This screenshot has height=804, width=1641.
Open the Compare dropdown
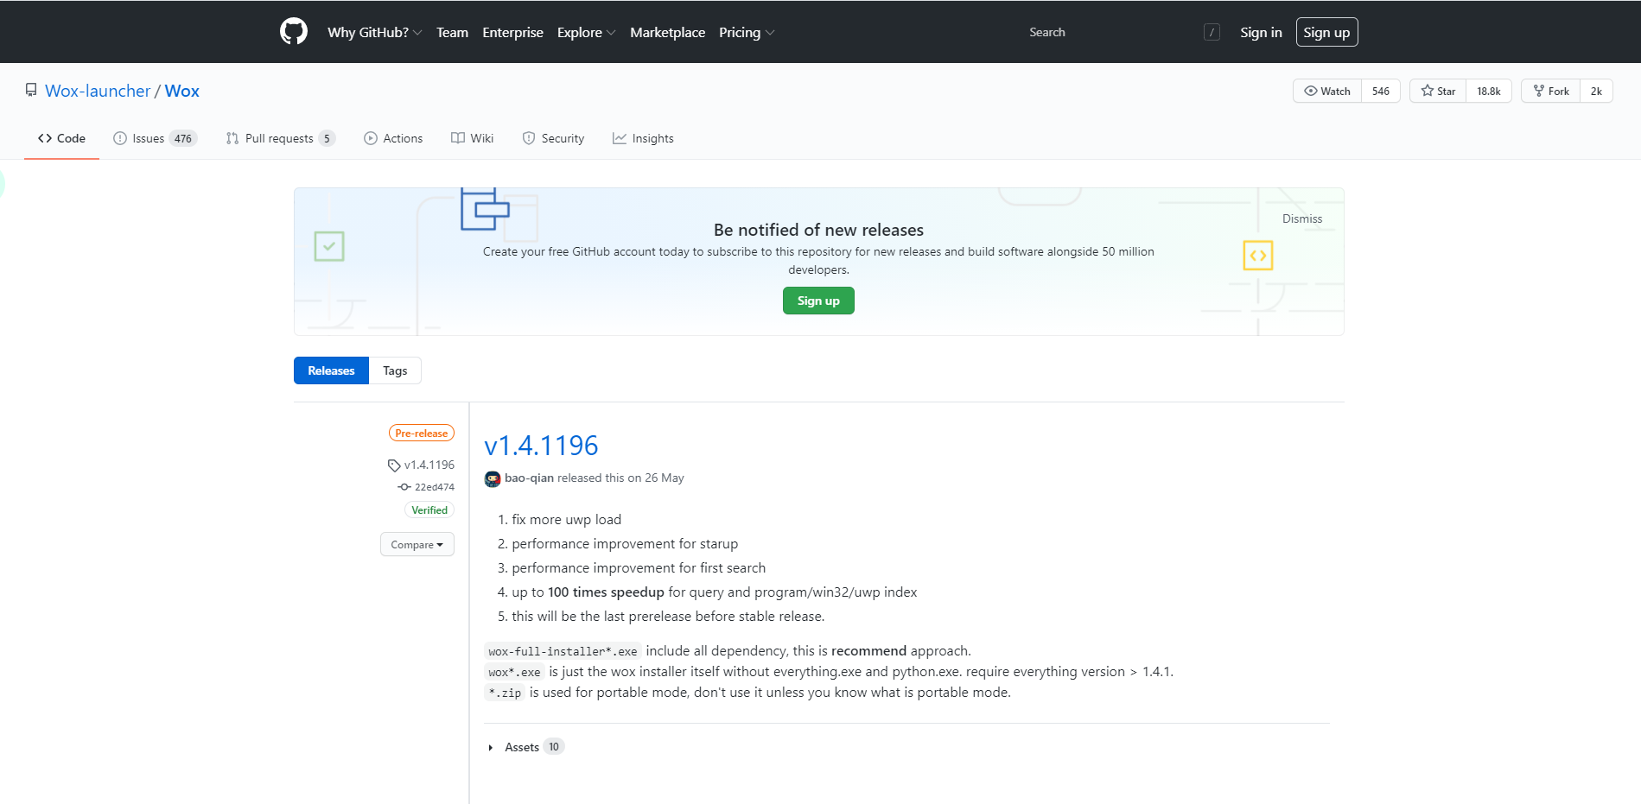pos(417,544)
